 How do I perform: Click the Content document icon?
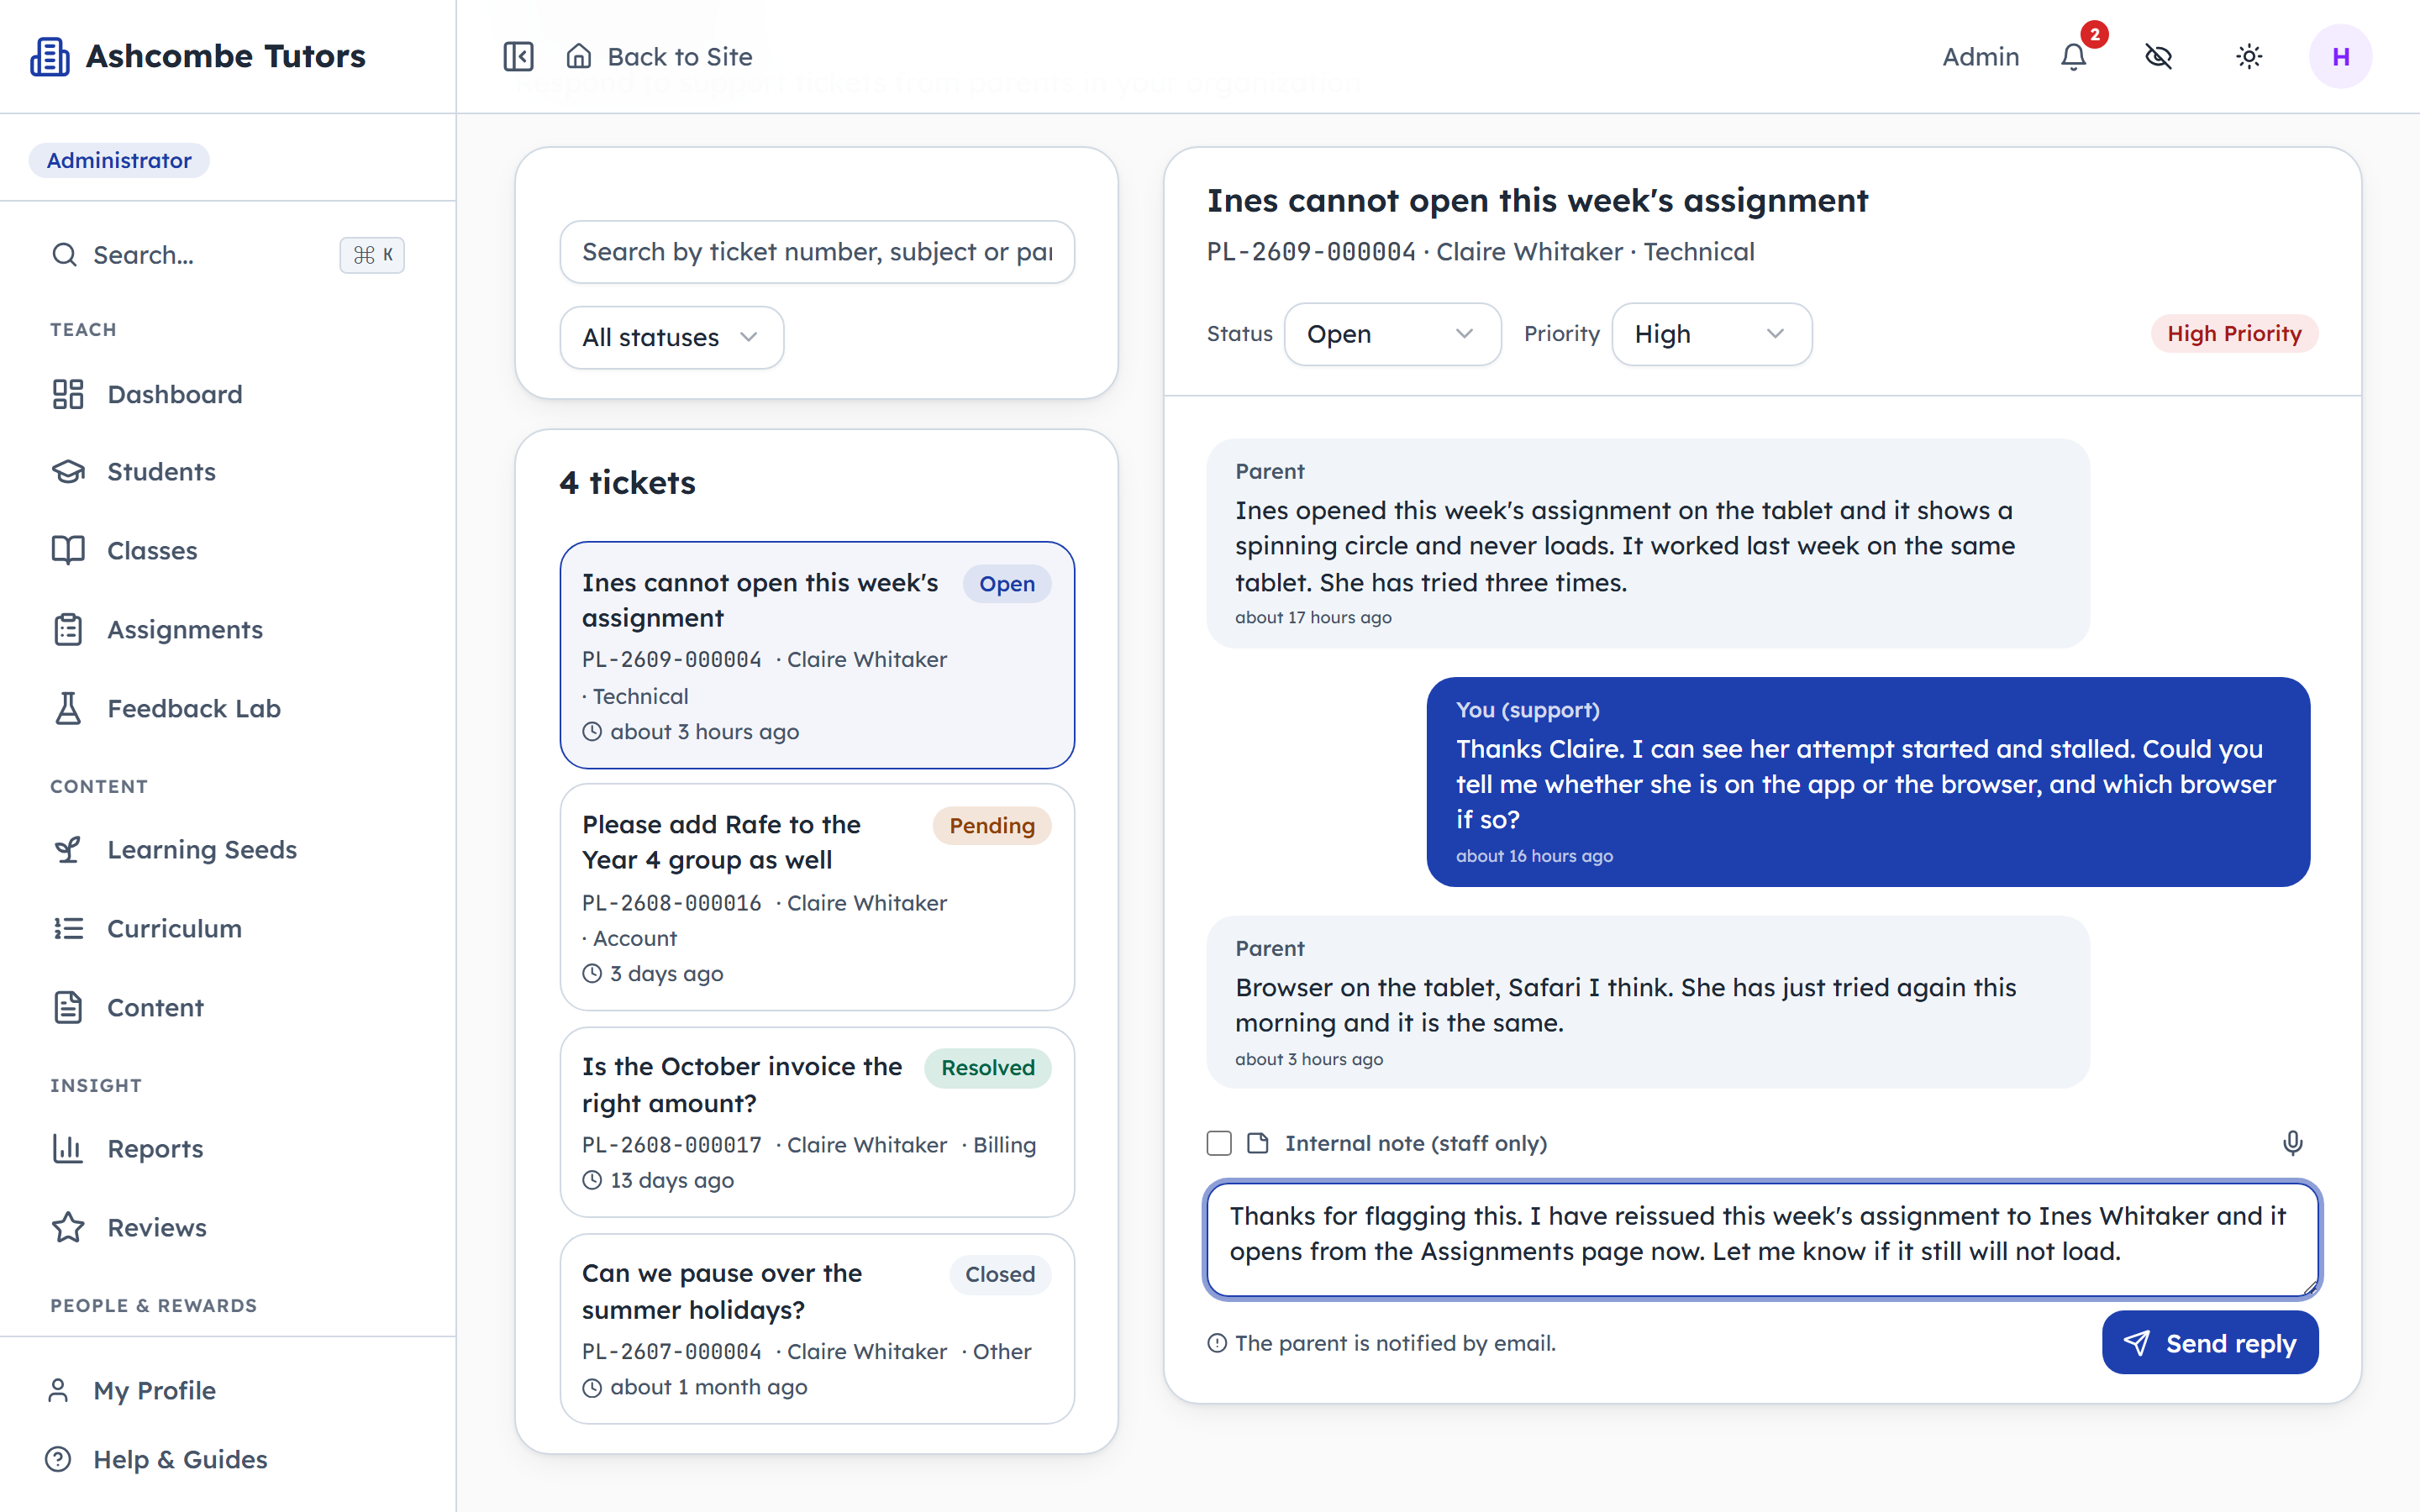tap(68, 1008)
